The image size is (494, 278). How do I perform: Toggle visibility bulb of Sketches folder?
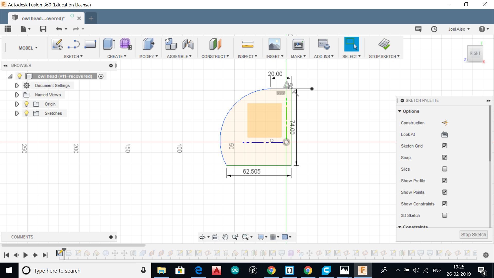26,113
